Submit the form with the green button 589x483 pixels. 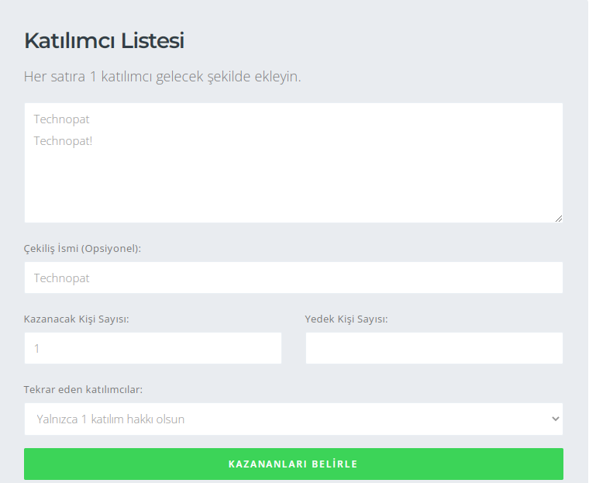coord(293,464)
